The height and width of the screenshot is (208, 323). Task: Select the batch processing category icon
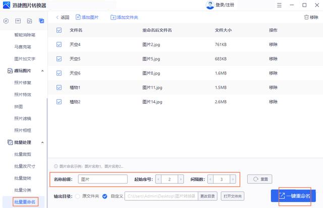tap(41, 21)
